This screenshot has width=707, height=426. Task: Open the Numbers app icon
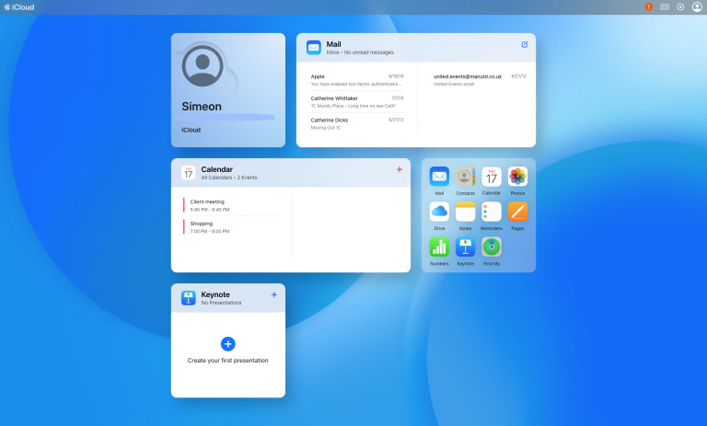tap(439, 247)
